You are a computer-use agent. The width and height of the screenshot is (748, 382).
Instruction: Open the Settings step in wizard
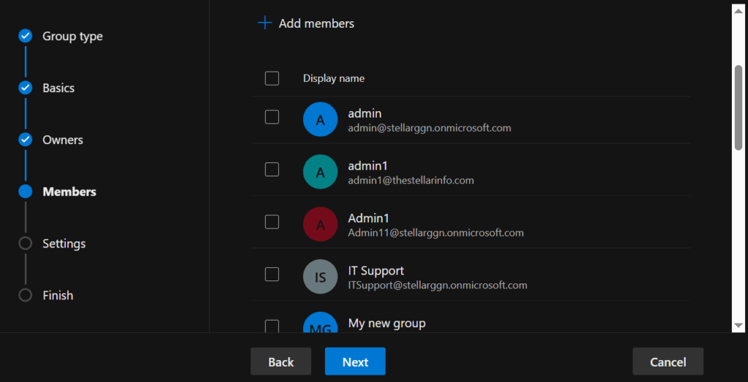point(64,243)
